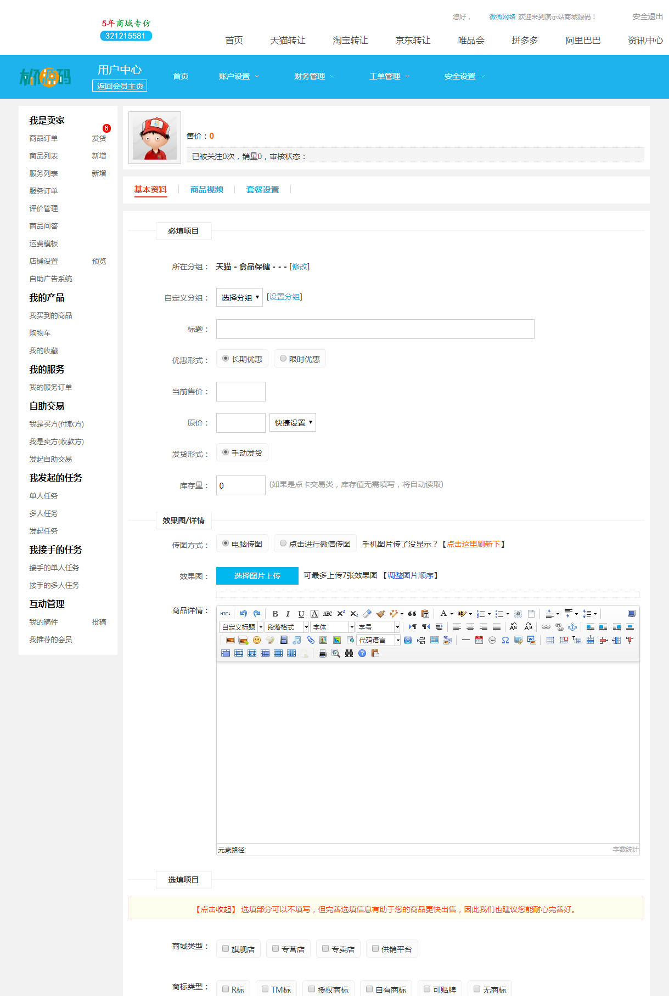The image size is (669, 996).
Task: Insert special character with the Omega icon
Action: 505,640
